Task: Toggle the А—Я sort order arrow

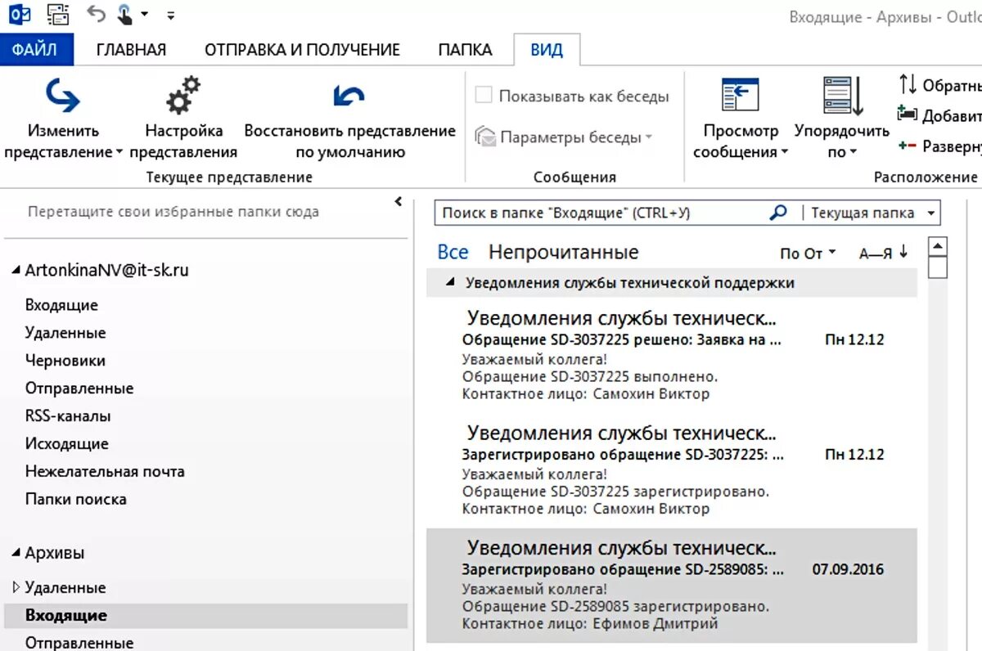Action: tap(903, 252)
